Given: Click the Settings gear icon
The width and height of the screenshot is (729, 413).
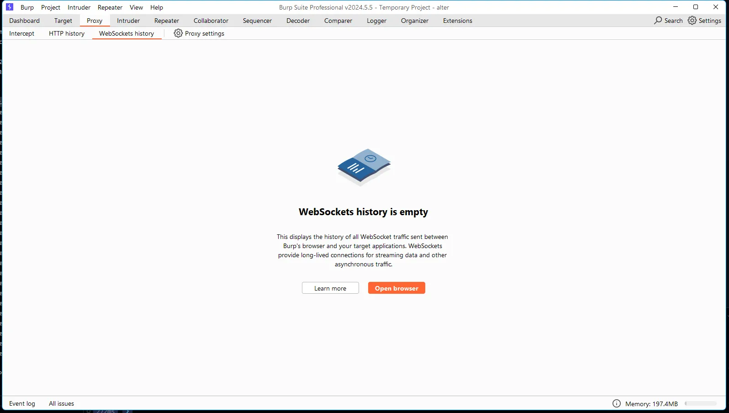Looking at the screenshot, I should [x=692, y=21].
